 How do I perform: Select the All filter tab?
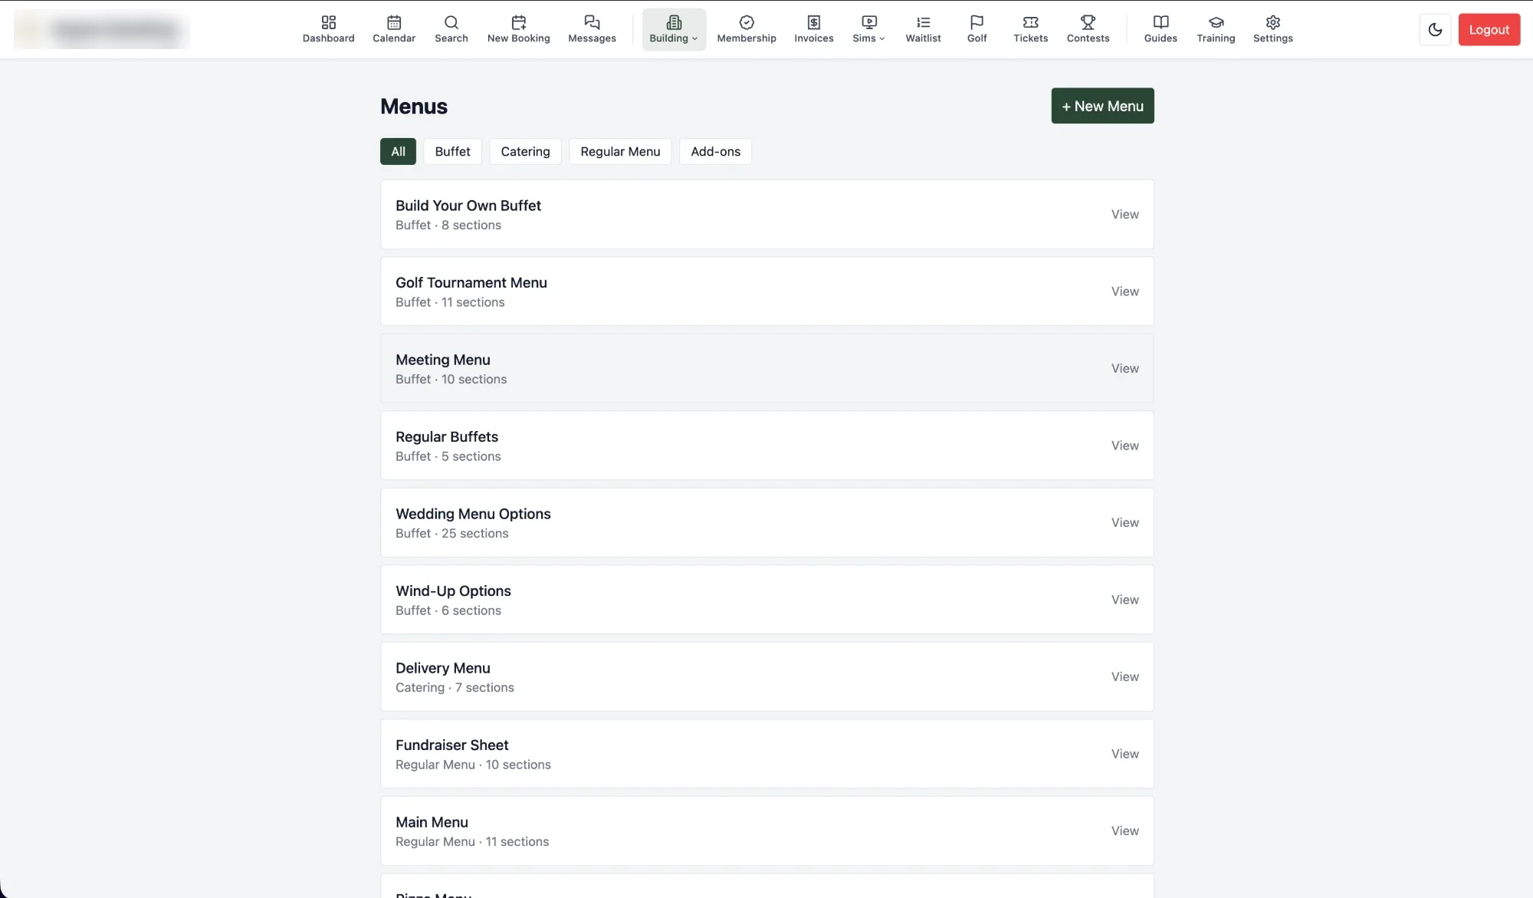(398, 151)
